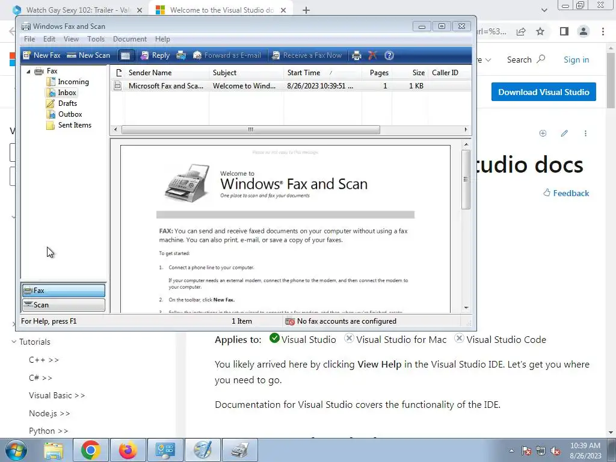The image size is (616, 462).
Task: Open the Python >> tutorial link
Action: tap(48, 431)
